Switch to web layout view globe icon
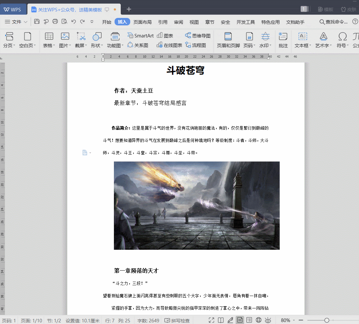 pos(258,320)
